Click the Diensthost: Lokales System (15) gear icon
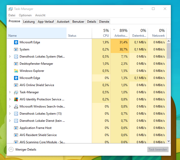Screen dimensions: 180x160 [x=16, y=114]
